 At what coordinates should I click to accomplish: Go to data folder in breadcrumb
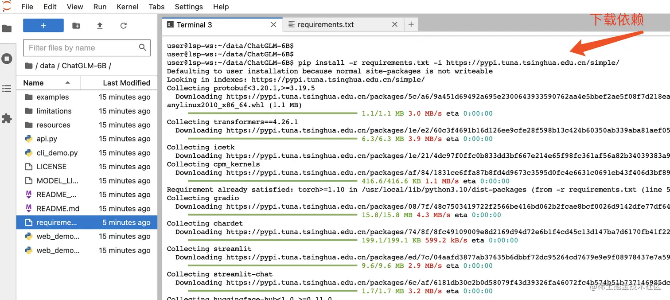click(47, 66)
